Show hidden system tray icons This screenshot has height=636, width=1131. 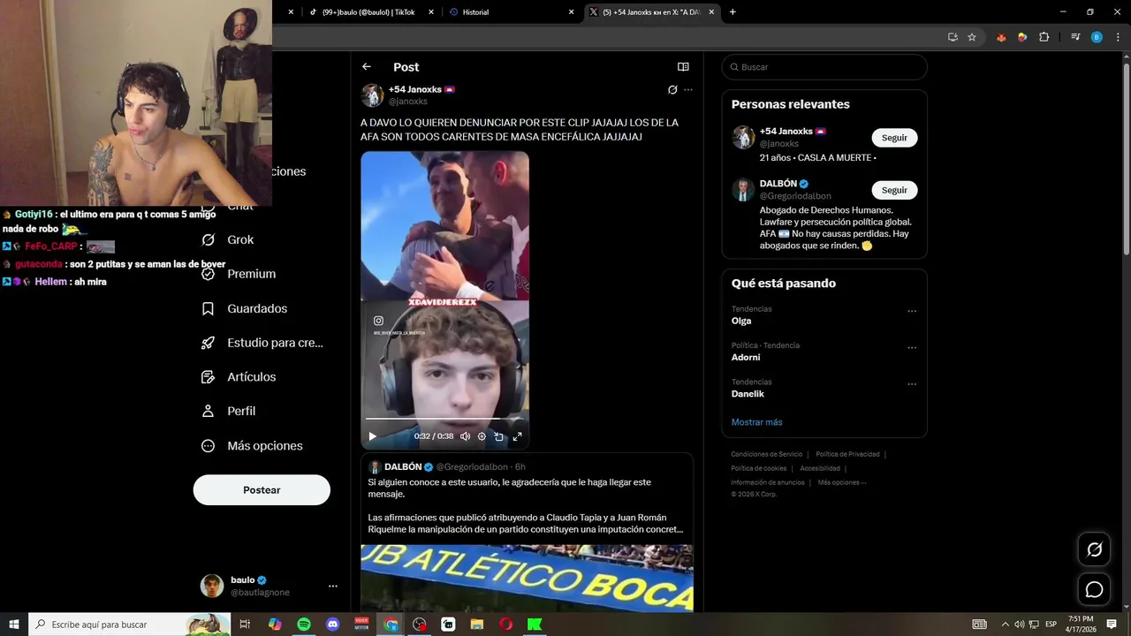1005,625
